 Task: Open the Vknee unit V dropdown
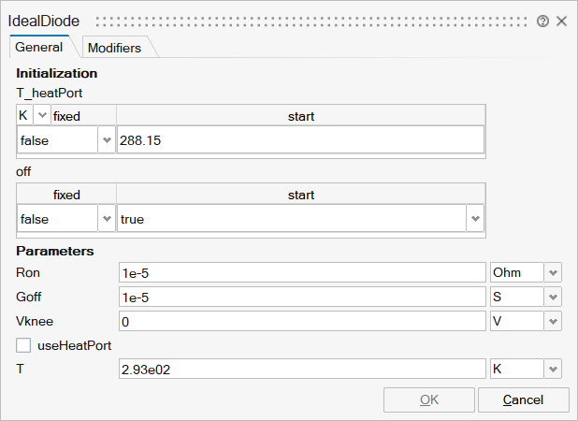pos(553,321)
